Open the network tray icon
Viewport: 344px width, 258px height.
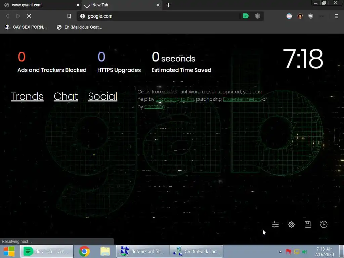tap(297, 252)
